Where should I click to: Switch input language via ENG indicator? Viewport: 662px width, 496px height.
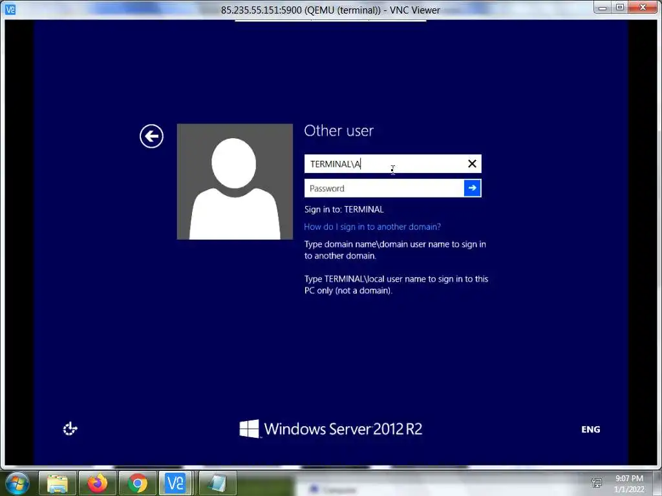tap(590, 429)
